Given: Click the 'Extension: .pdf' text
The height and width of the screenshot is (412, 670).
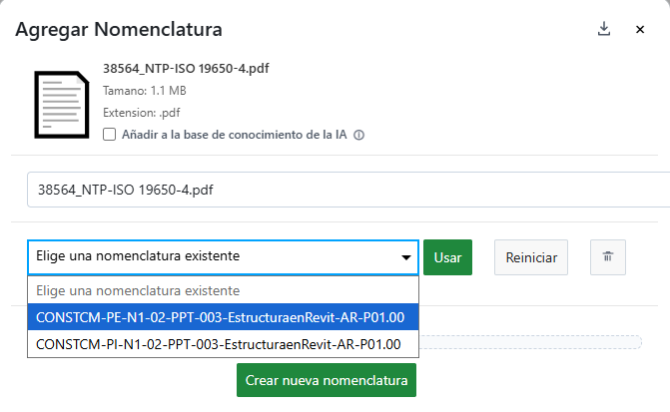Looking at the screenshot, I should pos(143,113).
